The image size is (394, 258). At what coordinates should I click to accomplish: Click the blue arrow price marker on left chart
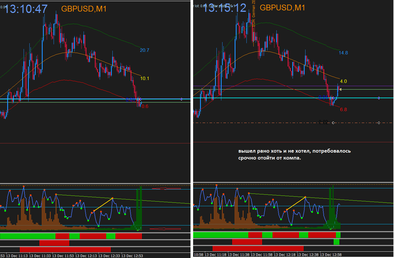(x=181, y=99)
